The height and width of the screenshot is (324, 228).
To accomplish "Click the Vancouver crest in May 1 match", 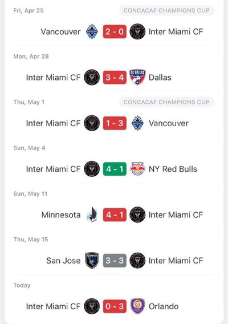I will pos(137,123).
